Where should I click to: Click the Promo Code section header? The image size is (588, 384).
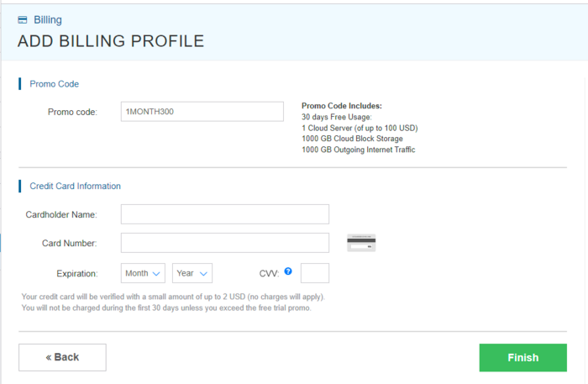[54, 84]
